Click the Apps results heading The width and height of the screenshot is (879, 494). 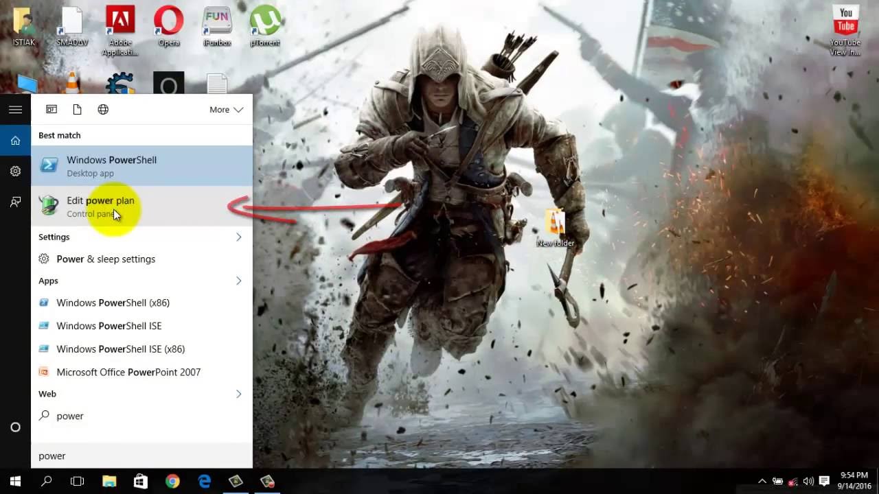(48, 281)
